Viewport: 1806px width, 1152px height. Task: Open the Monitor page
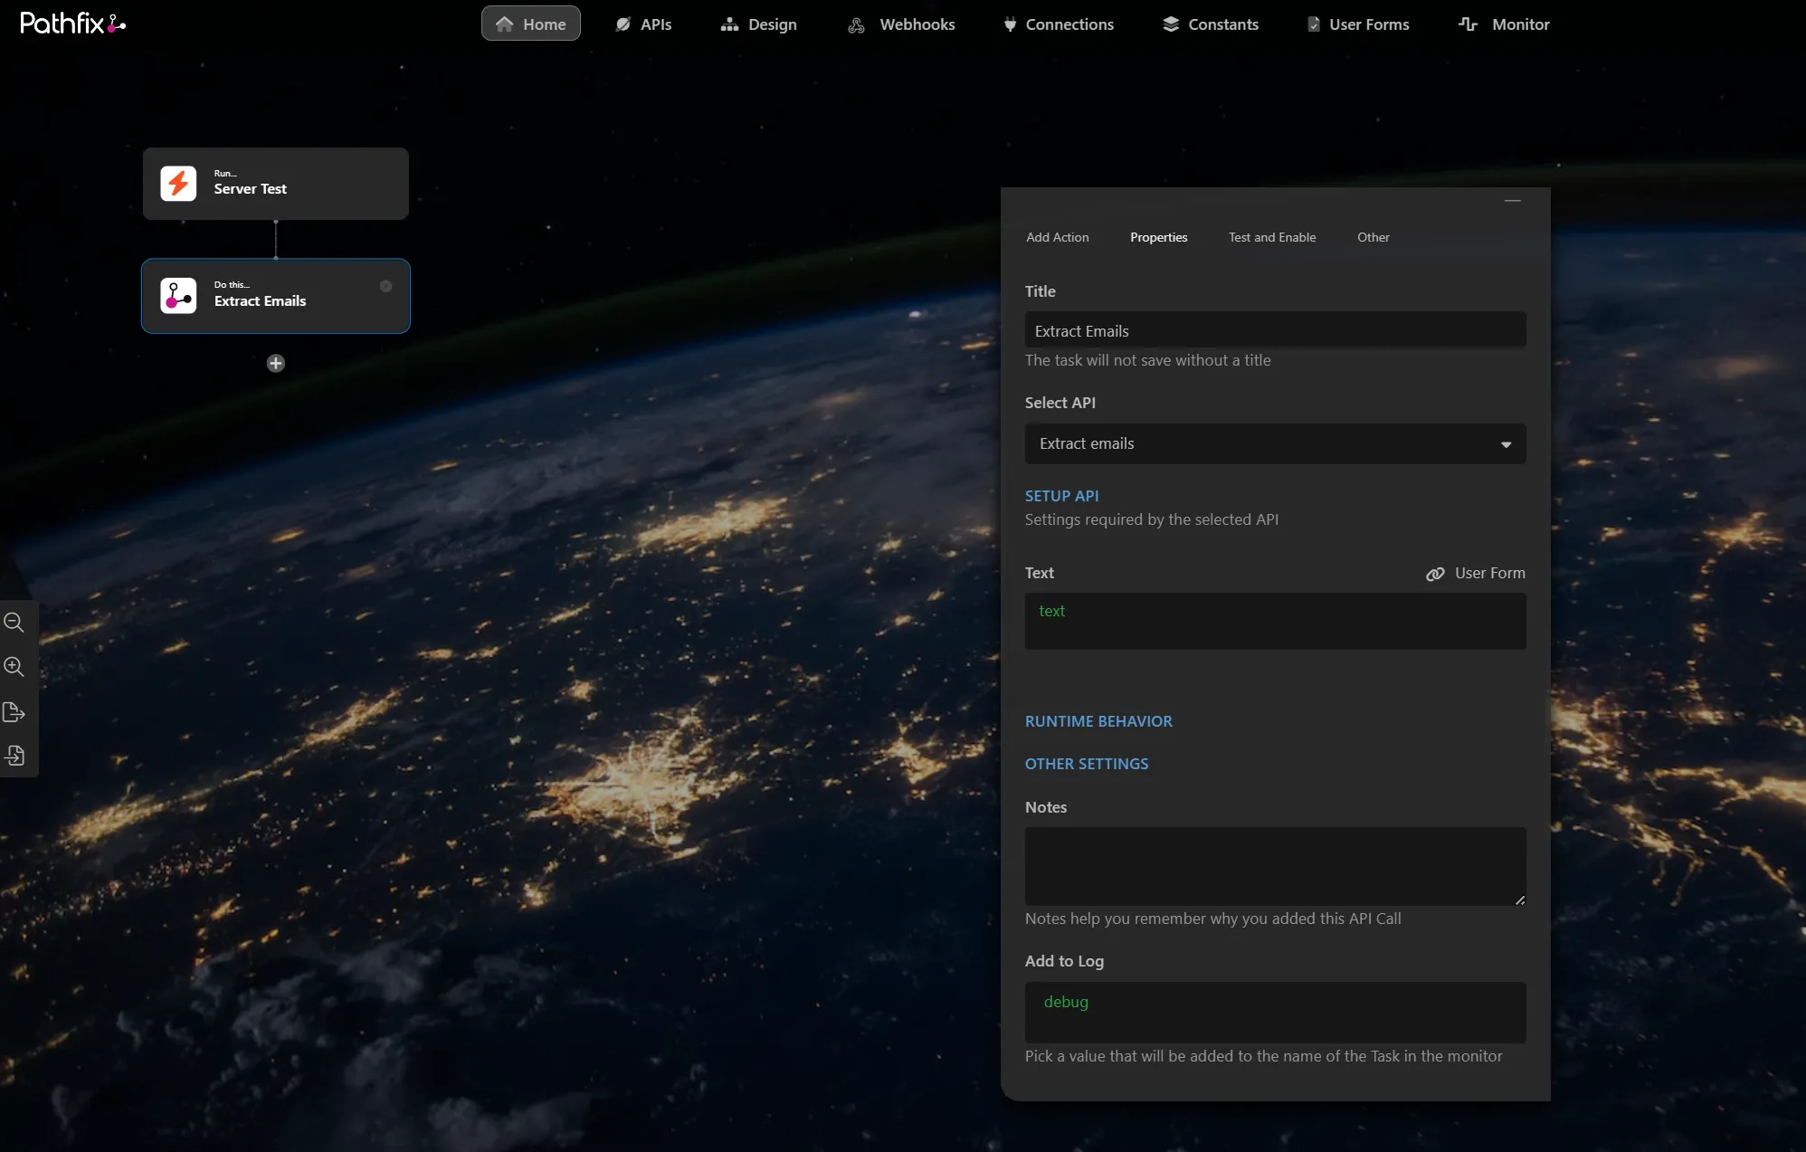1504,24
